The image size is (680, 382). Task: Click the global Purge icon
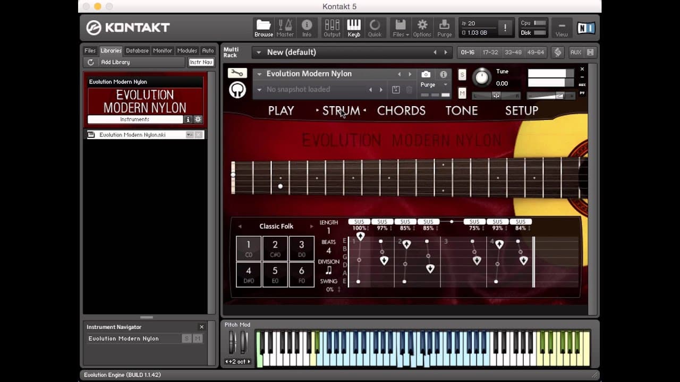coord(445,28)
